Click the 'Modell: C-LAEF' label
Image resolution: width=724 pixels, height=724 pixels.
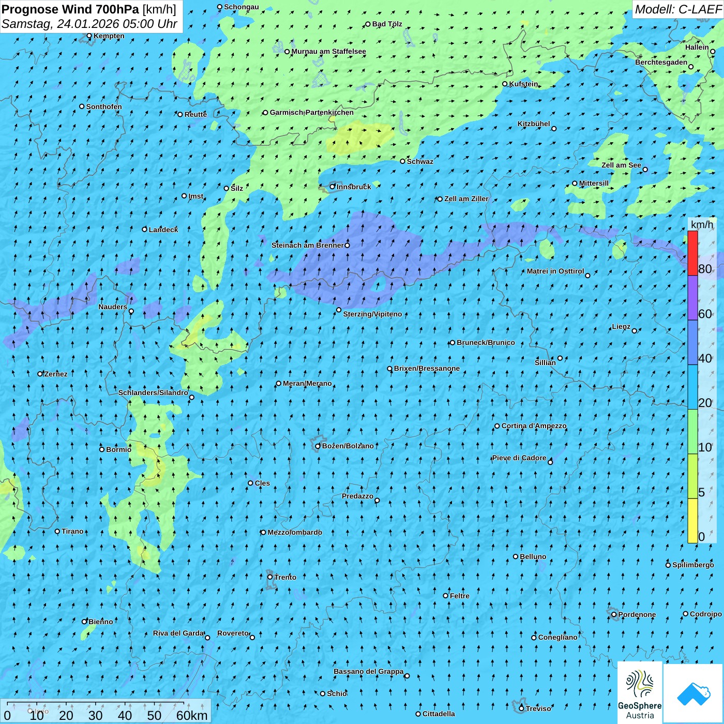pos(678,9)
